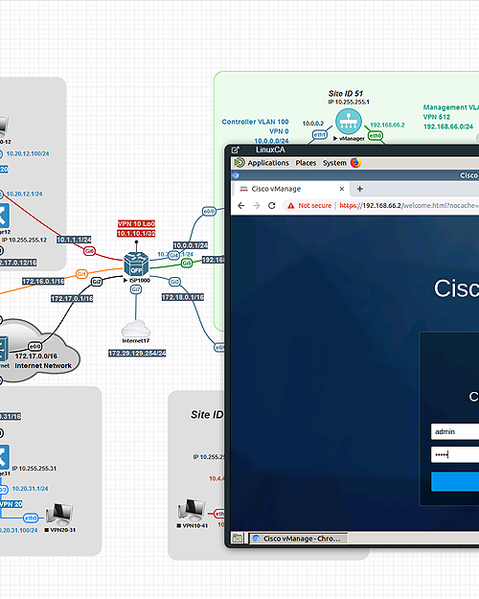Screen dimensions: 479x599
Task: Click the admin username field
Action: point(455,431)
